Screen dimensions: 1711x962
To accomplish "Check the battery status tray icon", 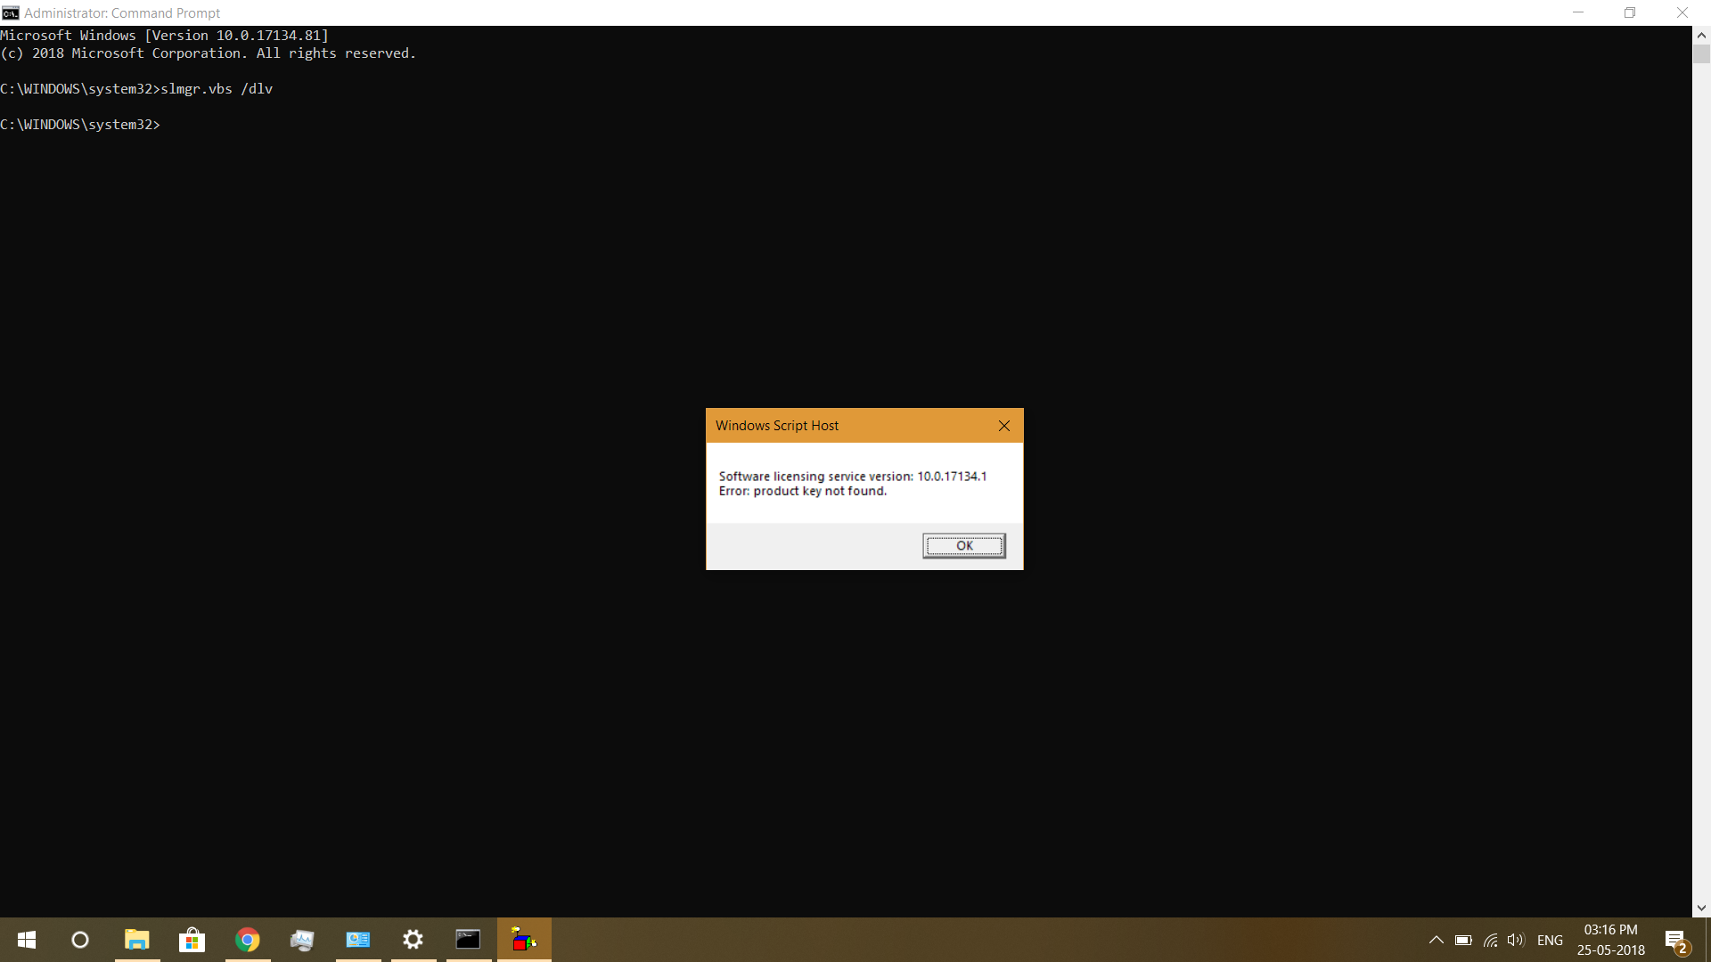I will [x=1463, y=940].
